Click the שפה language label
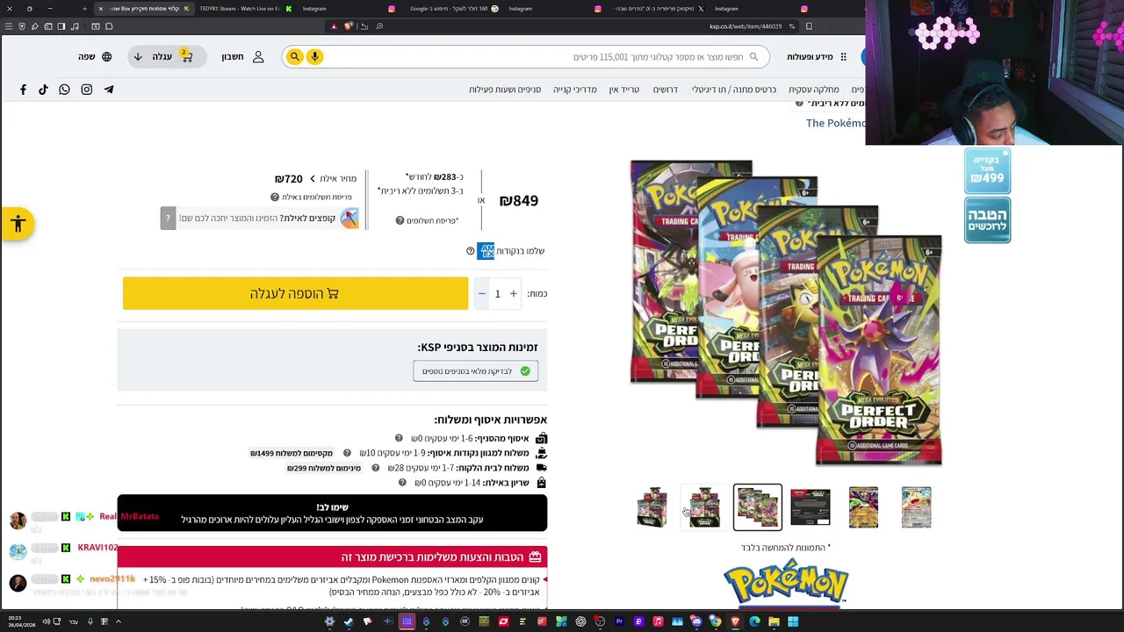This screenshot has width=1124, height=632. point(86,57)
